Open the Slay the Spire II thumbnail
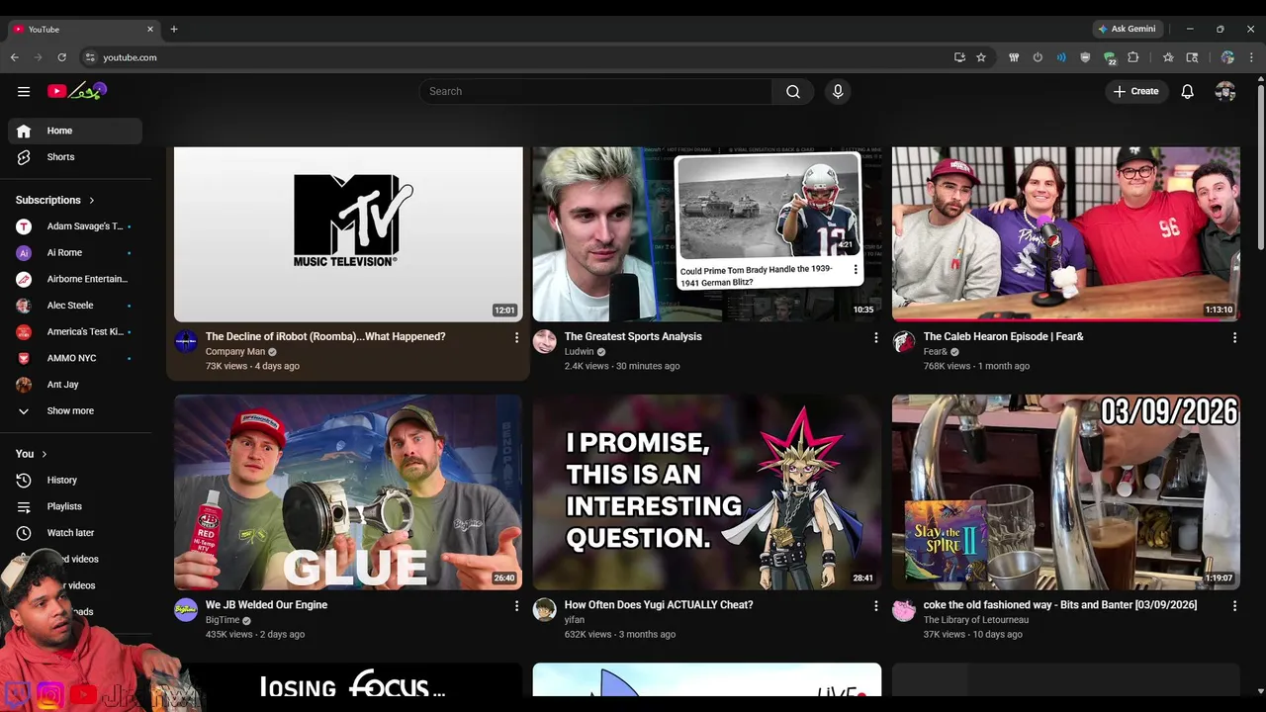The width and height of the screenshot is (1266, 712). (x=1066, y=492)
